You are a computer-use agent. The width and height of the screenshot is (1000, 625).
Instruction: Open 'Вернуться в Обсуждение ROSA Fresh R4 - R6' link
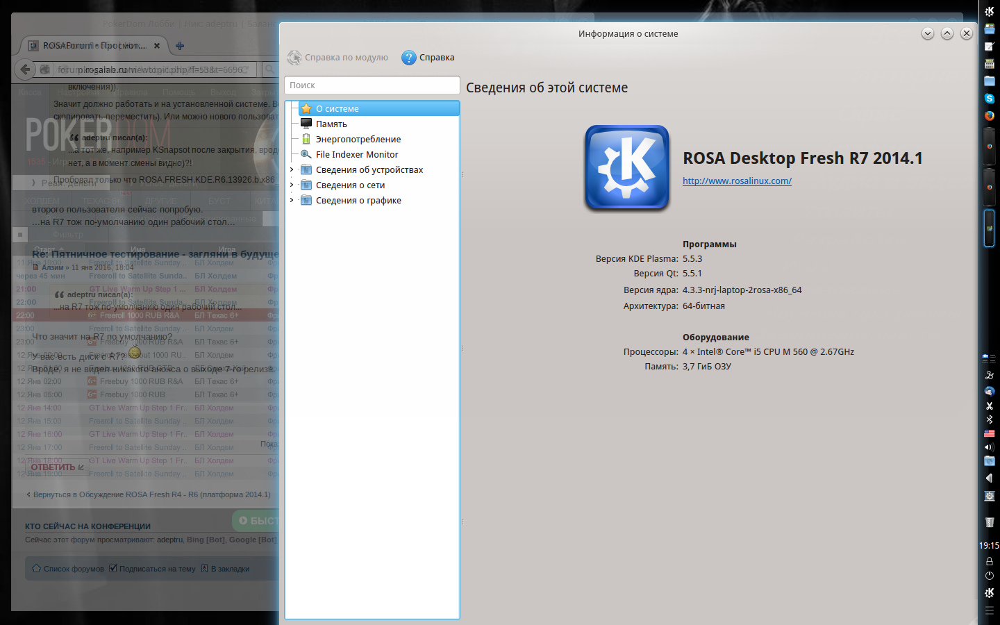[x=149, y=494]
